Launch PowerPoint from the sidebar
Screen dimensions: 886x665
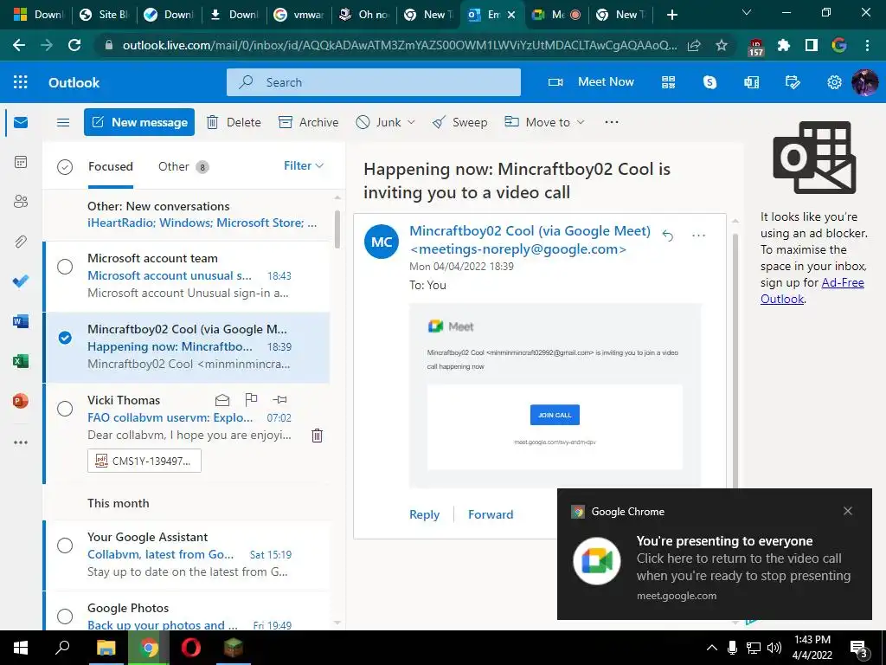point(21,401)
